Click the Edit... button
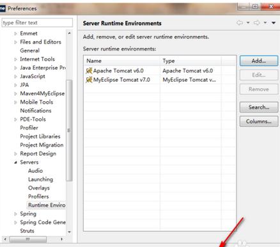The width and height of the screenshot is (280, 247). 259,75
